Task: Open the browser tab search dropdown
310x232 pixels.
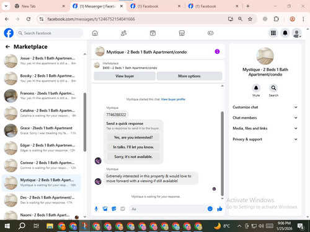Action: [6, 6]
